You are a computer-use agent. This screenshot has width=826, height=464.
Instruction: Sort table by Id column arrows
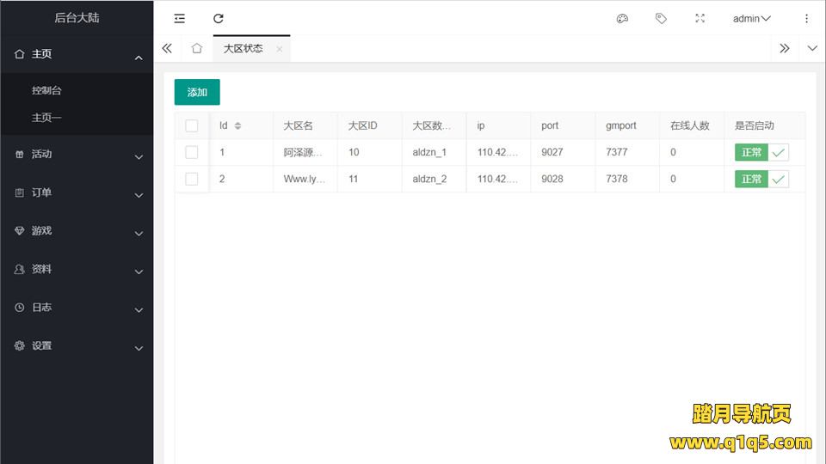(238, 125)
